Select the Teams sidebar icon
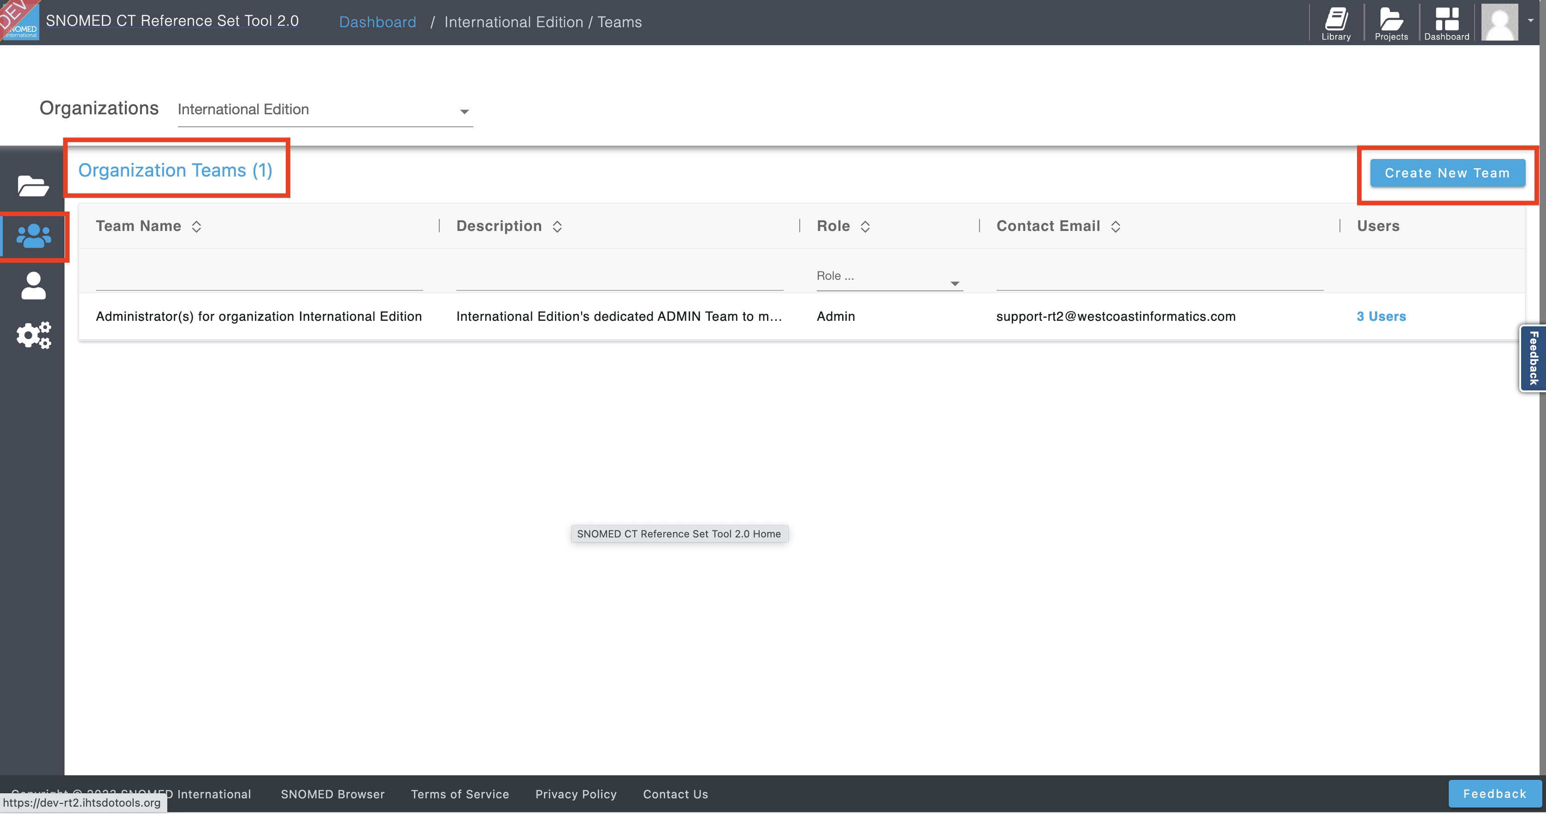 (x=34, y=236)
